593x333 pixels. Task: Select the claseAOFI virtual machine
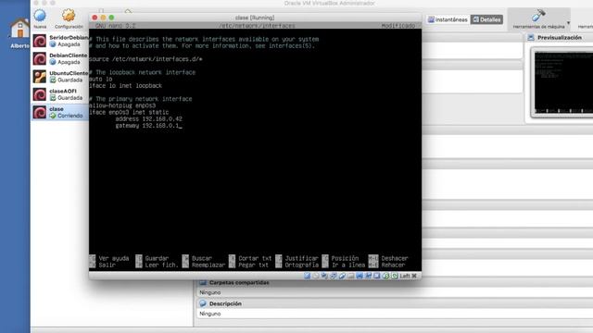60,94
